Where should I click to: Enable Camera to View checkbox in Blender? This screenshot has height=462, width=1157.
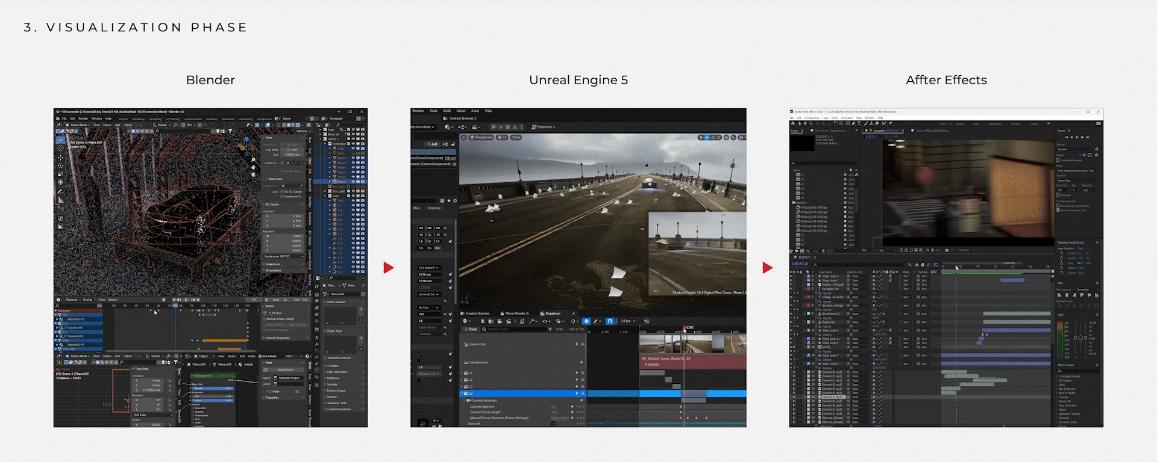(x=282, y=197)
